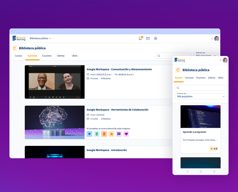Screen dimensions: 238x192
Task: Open the Udemy tab in desktop window
Action: 61,56
